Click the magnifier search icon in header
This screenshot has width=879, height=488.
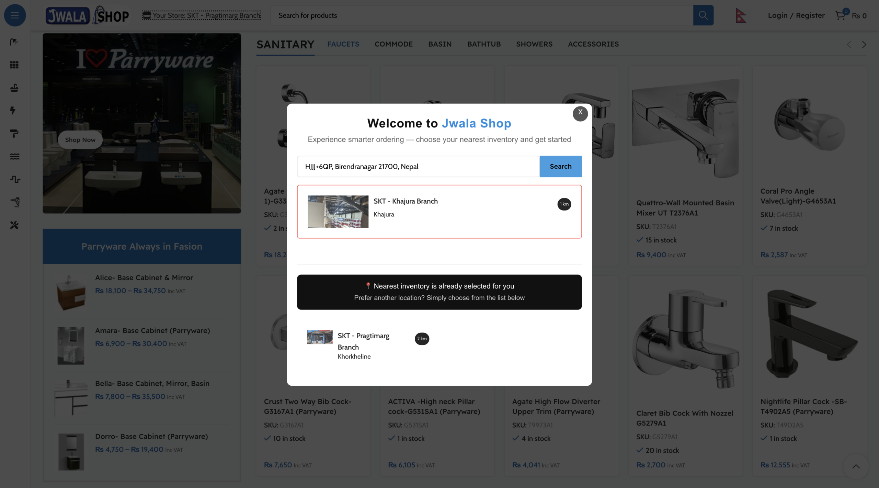(x=703, y=15)
